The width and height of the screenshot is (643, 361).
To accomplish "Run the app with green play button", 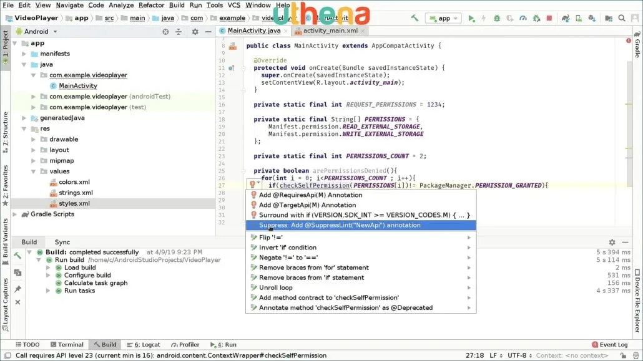I will [471, 19].
